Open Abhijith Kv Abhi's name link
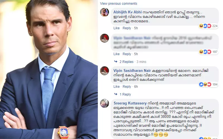 click(x=127, y=12)
